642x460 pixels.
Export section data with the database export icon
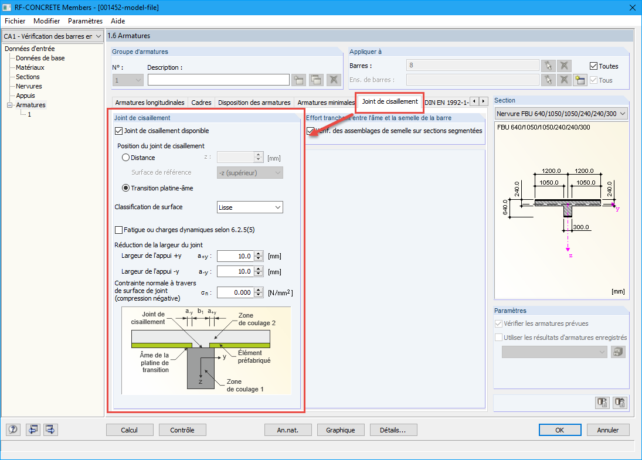click(602, 403)
